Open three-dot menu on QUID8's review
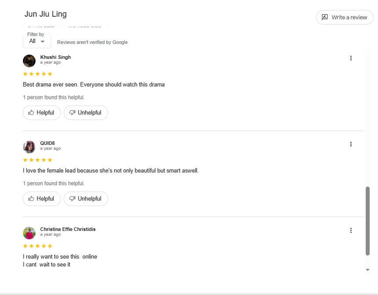 [351, 144]
